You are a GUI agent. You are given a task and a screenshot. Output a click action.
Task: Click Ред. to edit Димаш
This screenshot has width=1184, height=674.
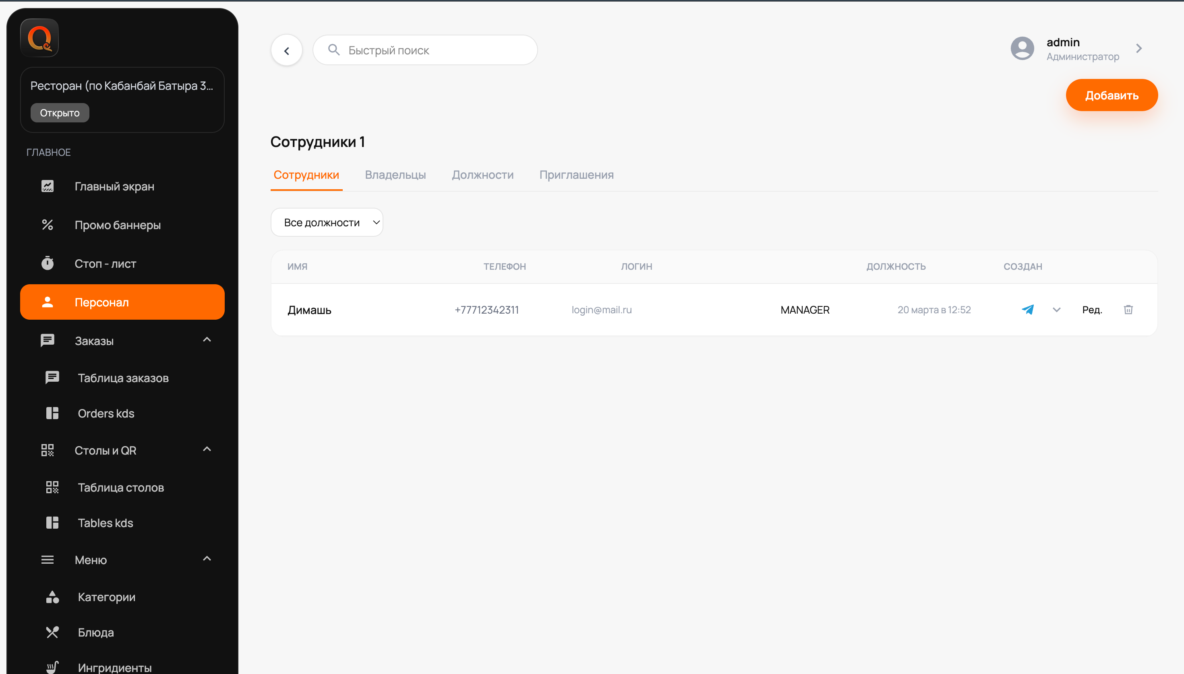1092,309
